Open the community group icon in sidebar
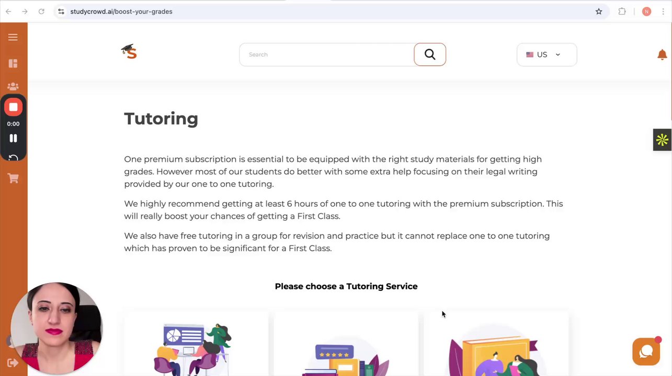Screen dimensions: 672x376 (x=13, y=87)
